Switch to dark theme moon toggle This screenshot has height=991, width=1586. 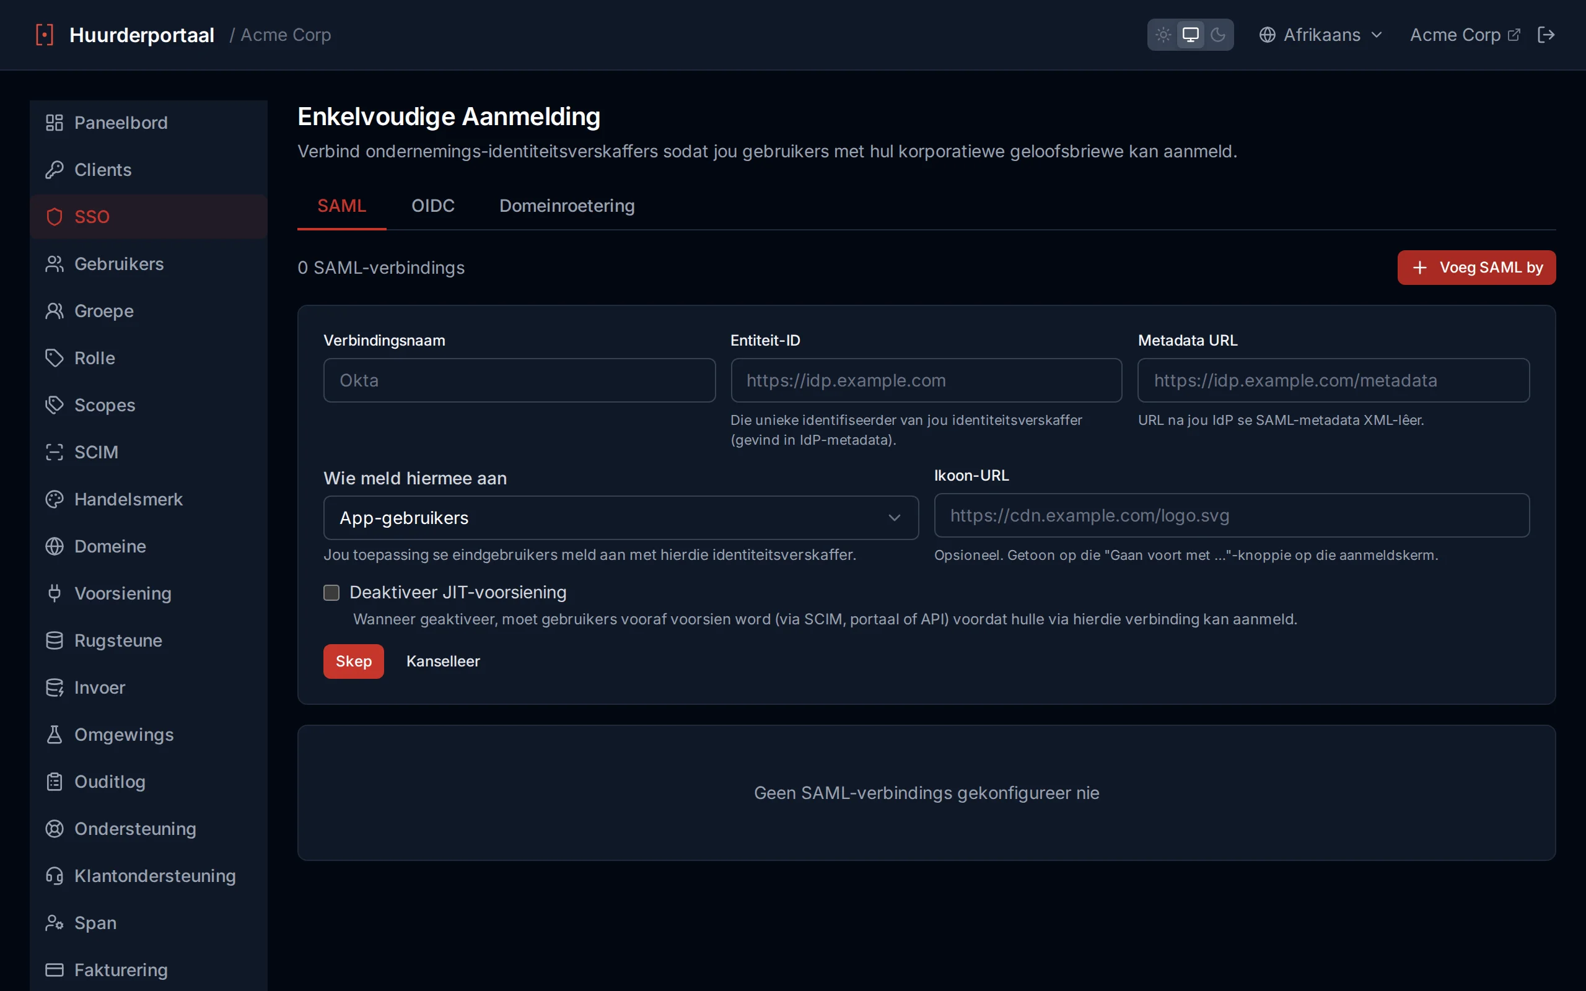tap(1219, 35)
